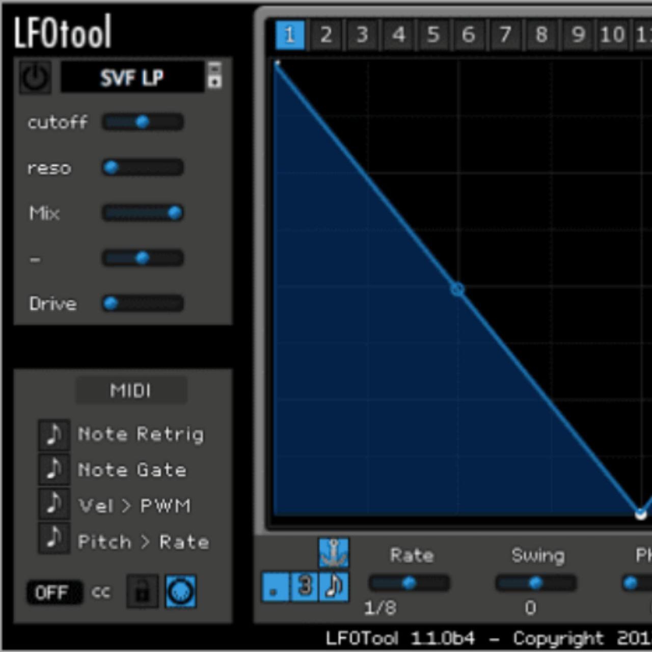This screenshot has width=652, height=652.
Task: Click the Pitch > Rate label
Action: tap(143, 542)
